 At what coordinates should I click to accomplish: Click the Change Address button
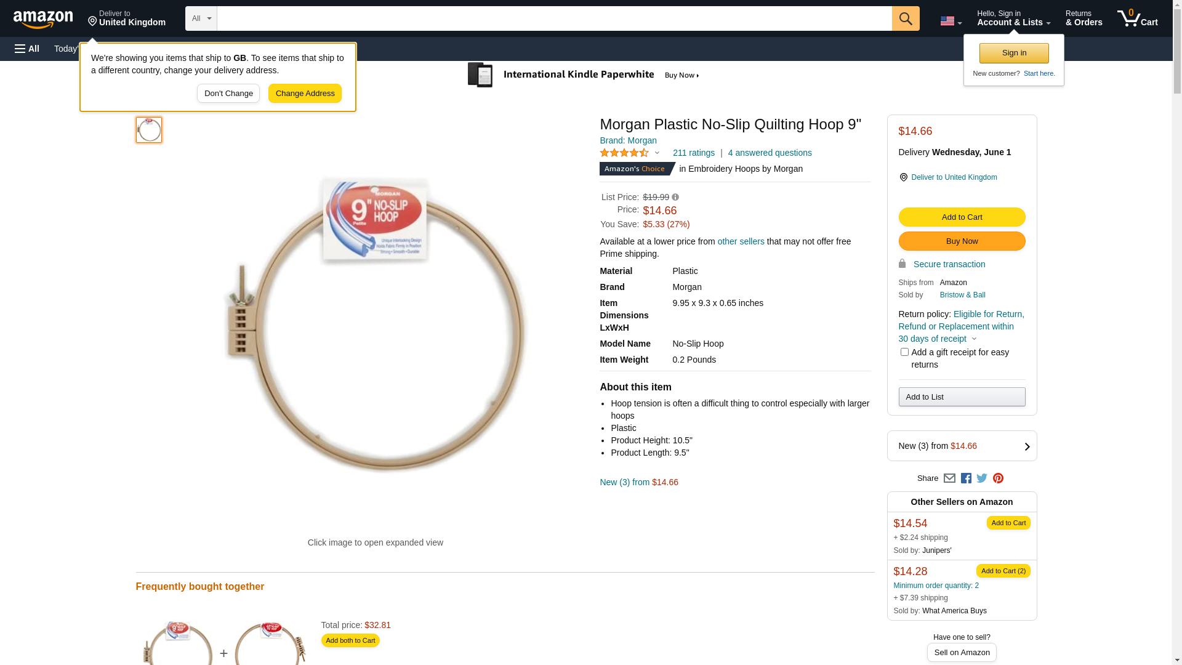pos(305,94)
